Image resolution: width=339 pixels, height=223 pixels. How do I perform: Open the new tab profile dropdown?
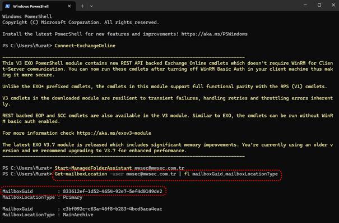click(91, 6)
